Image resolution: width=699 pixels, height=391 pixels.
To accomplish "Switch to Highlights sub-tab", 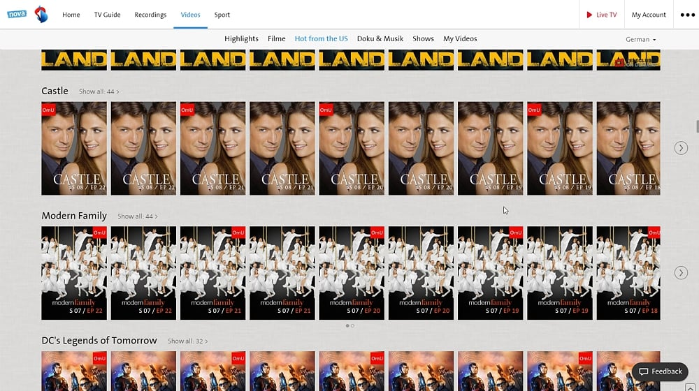I will (x=241, y=38).
